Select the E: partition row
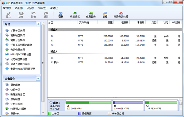 click(x=115, y=41)
